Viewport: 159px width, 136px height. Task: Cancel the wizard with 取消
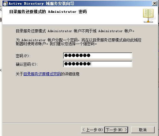pos(143,130)
